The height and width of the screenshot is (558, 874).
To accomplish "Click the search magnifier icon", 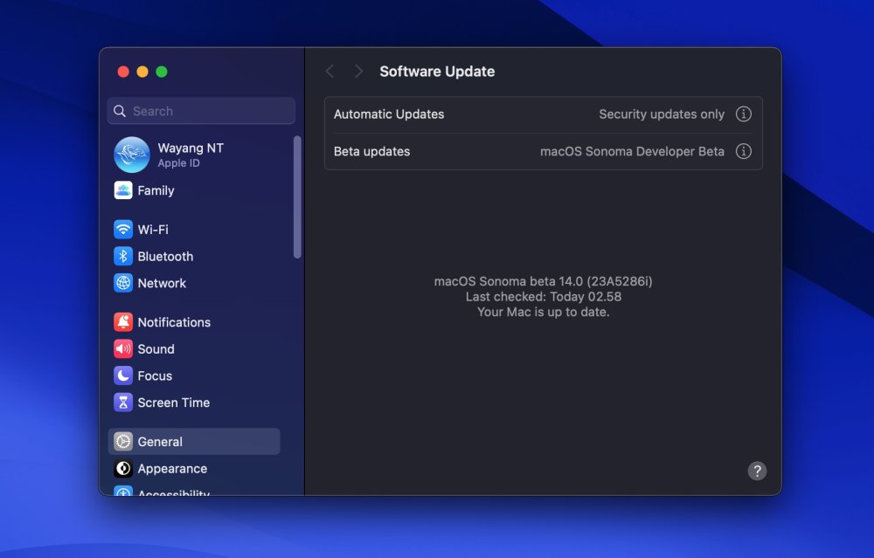I will (x=119, y=111).
